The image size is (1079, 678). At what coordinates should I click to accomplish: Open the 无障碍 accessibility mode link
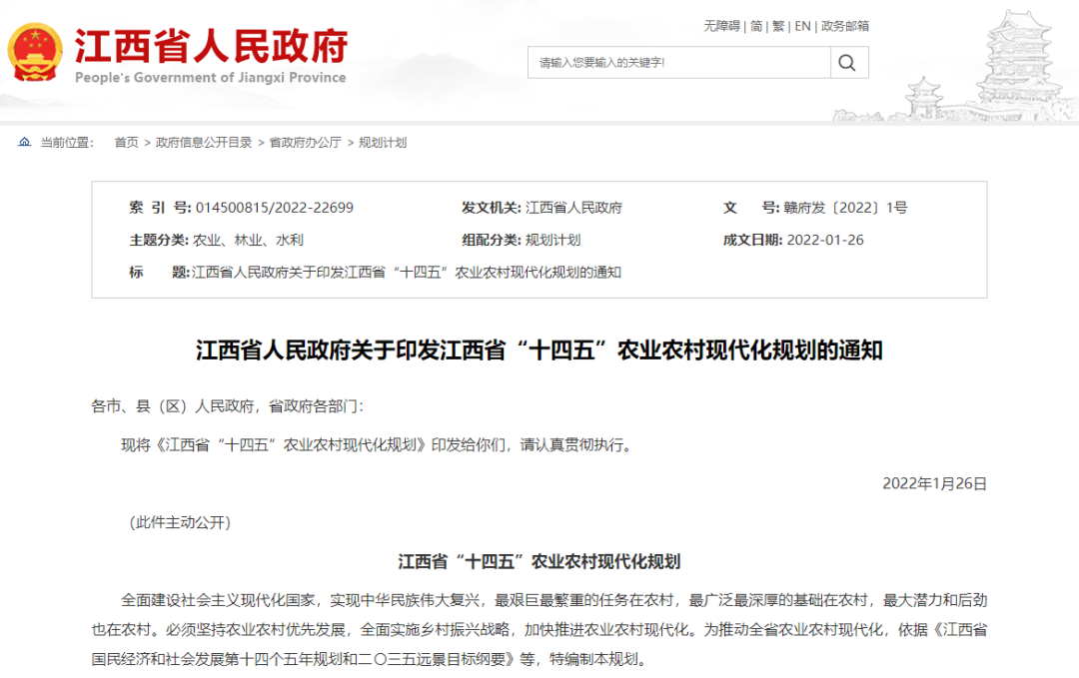721,26
